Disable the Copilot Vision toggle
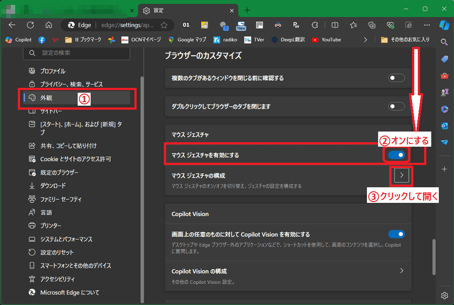Screen dimensions: 454x305 (396, 234)
